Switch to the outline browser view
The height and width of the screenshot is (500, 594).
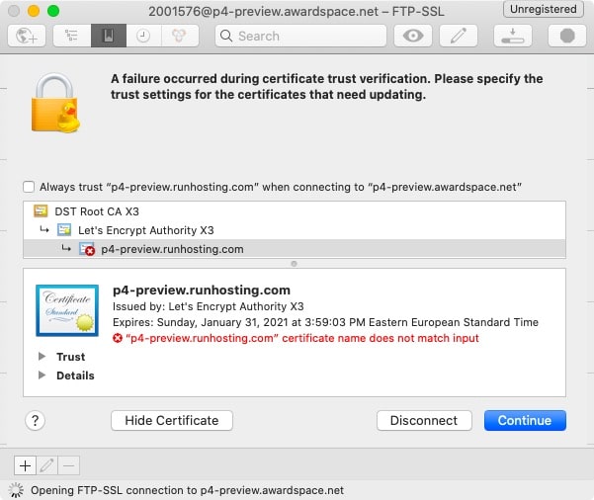click(x=71, y=36)
